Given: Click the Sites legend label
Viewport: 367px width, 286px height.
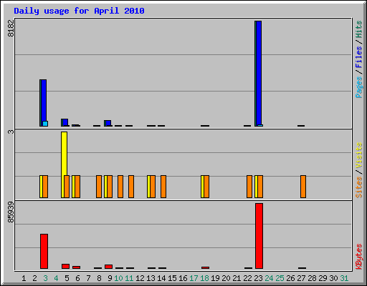Looking at the screenshot, I should pos(359,187).
